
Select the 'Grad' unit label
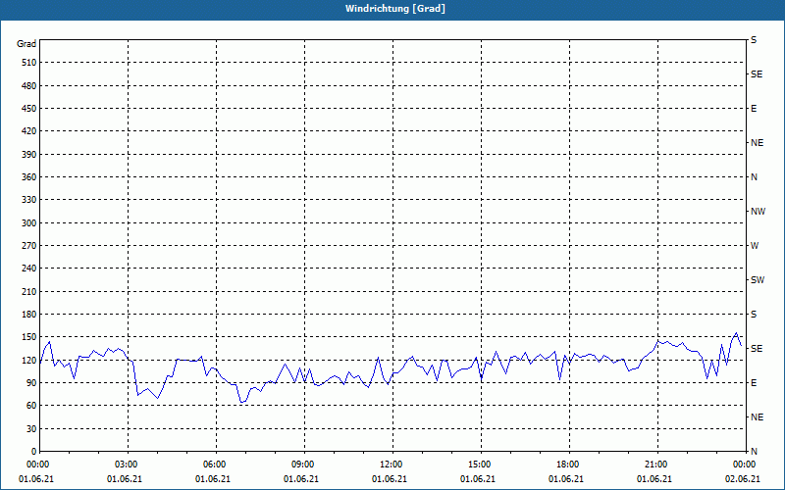click(26, 44)
